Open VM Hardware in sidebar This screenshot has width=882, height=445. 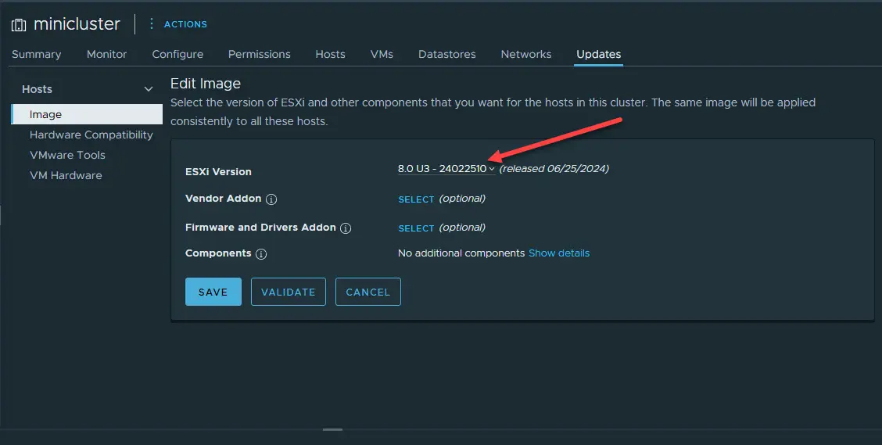pos(66,175)
